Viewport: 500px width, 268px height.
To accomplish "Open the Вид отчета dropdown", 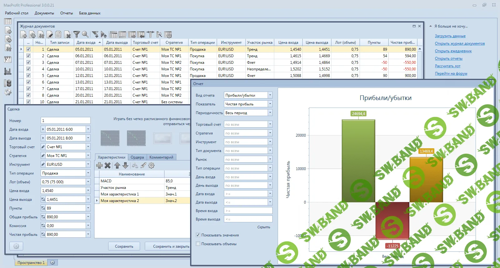I will tap(270, 95).
